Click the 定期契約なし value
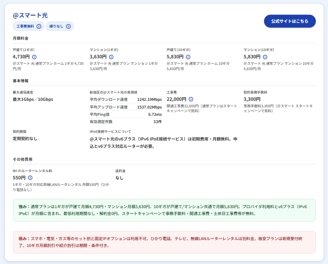328x264 pixels. (25, 139)
